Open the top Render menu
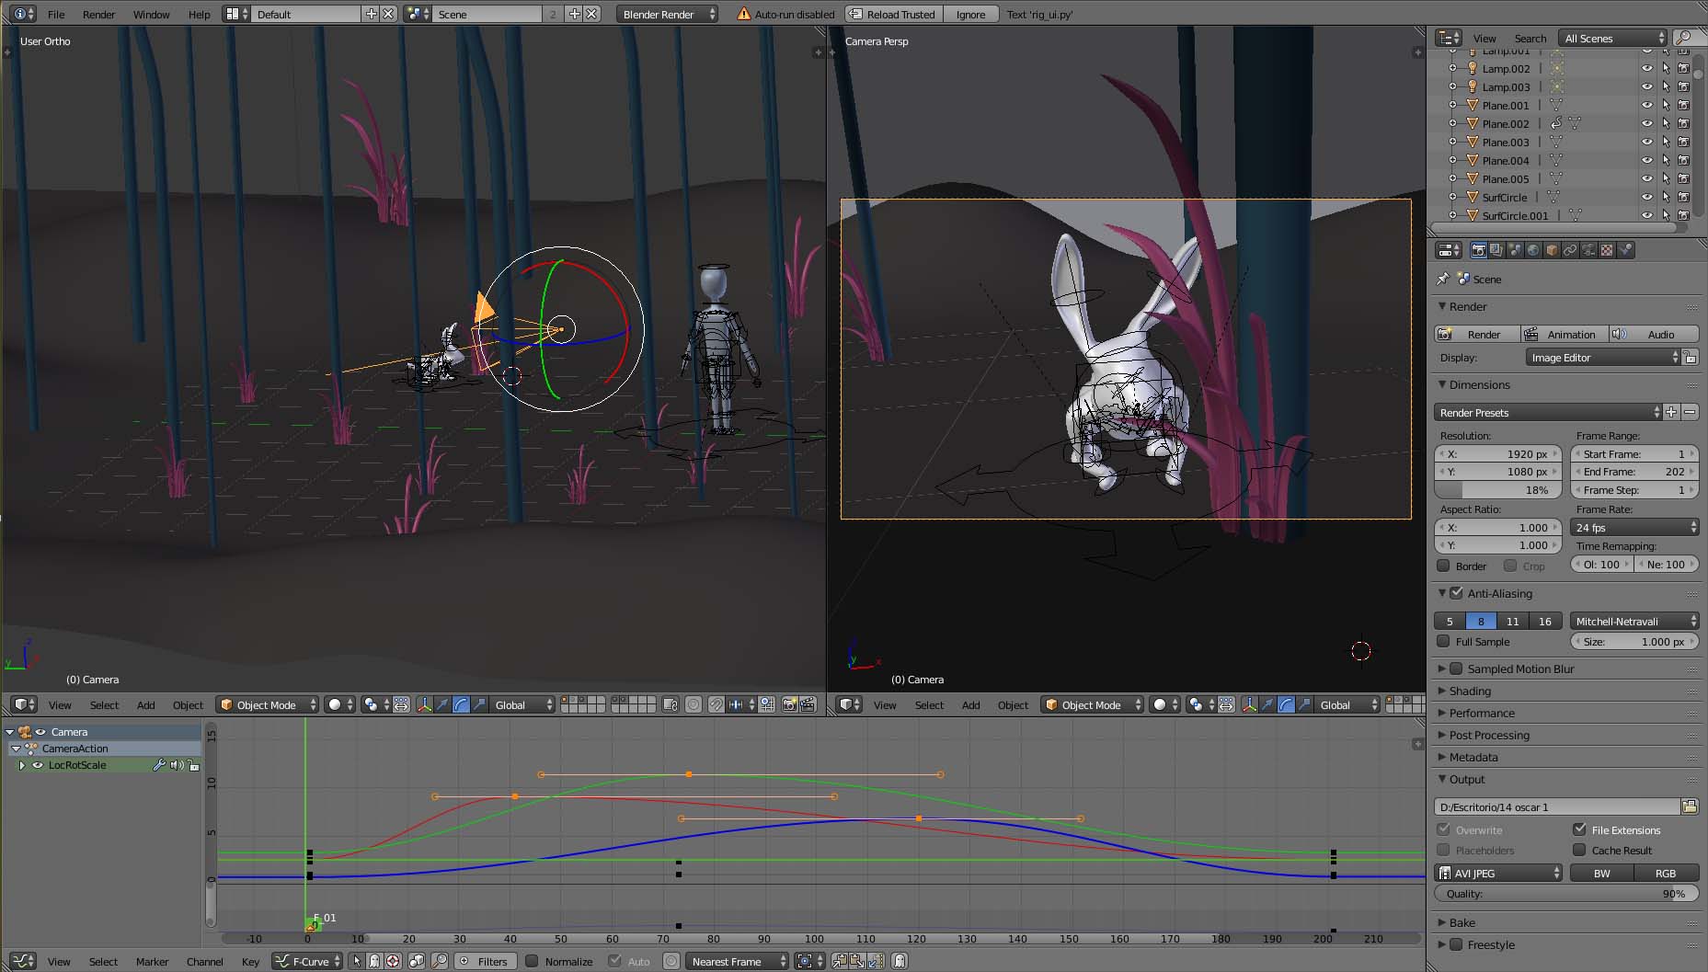 (x=99, y=15)
